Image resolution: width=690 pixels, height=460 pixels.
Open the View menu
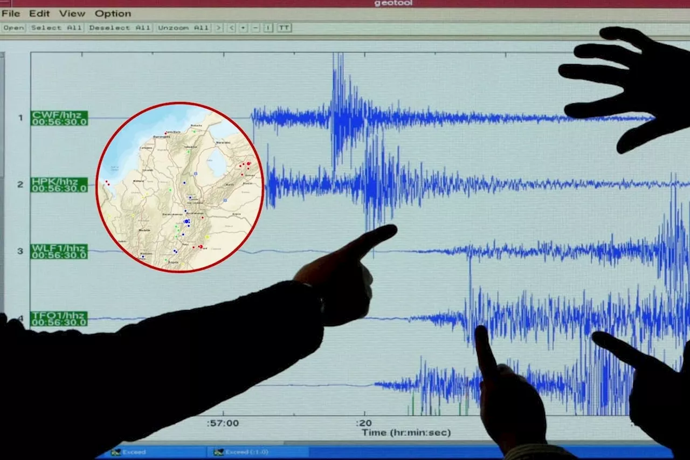point(72,13)
